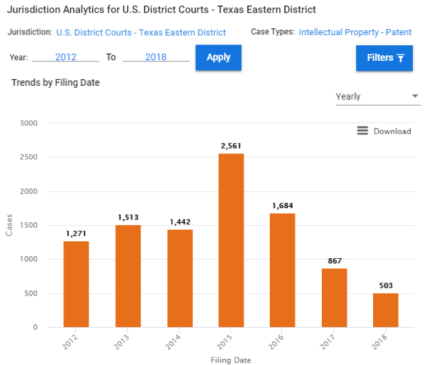The height and width of the screenshot is (365, 425).
Task: Select the 2018 bar with 503 cases
Action: 386,310
